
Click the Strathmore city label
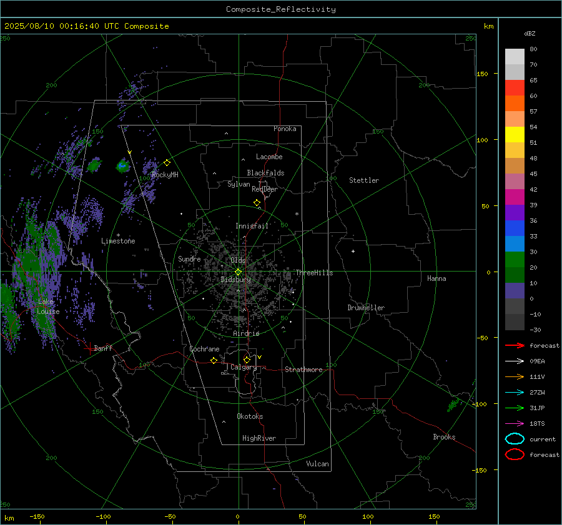pyautogui.click(x=303, y=370)
